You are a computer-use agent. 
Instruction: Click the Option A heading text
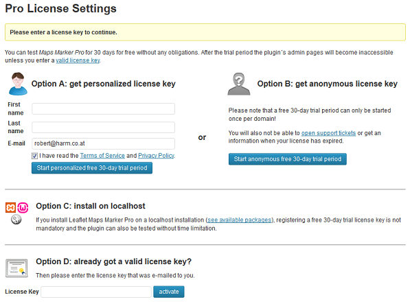(x=104, y=84)
